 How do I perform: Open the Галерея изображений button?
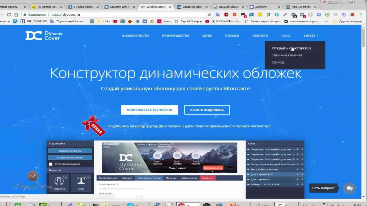click(70, 158)
